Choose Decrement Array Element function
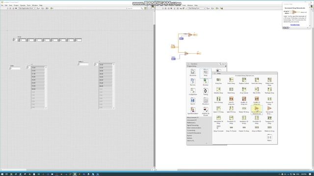This screenshot has width=314, height=176. [x=269, y=110]
